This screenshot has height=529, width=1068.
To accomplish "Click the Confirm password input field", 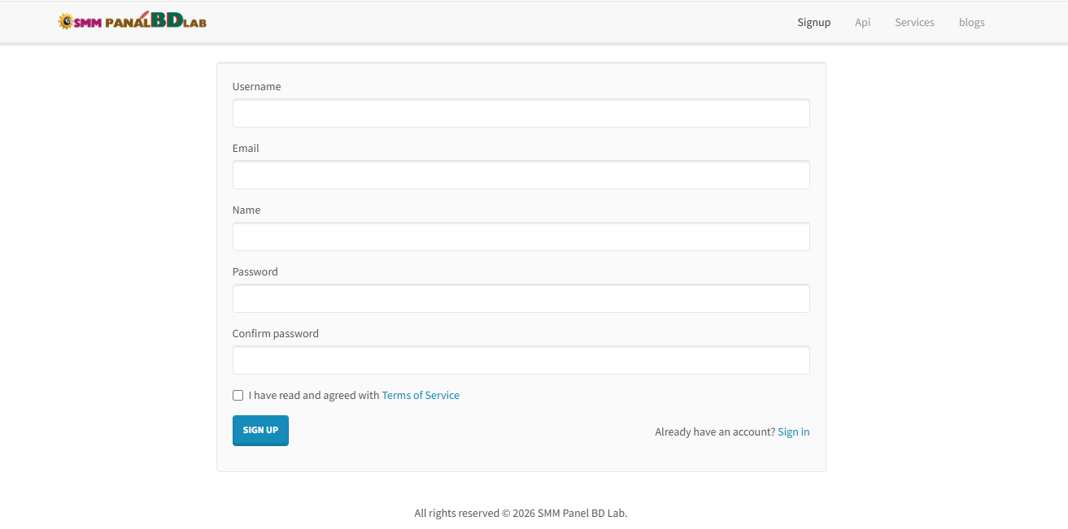I will 521,361.
